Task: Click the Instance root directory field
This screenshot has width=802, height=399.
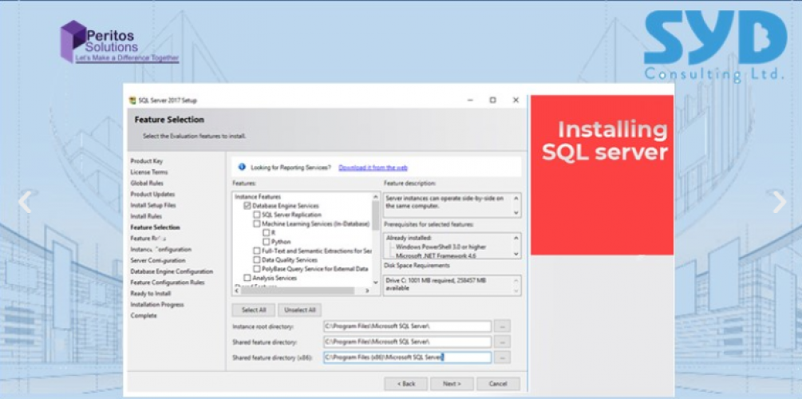Action: coord(407,326)
